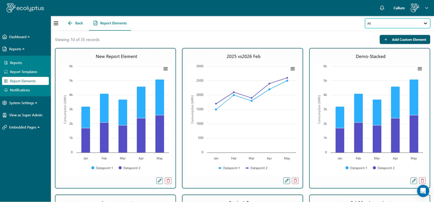The width and height of the screenshot is (434, 202).
Task: Open chart menu on Demo-Stacked
Action: tap(420, 69)
